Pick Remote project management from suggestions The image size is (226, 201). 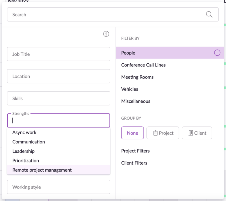pos(42,170)
